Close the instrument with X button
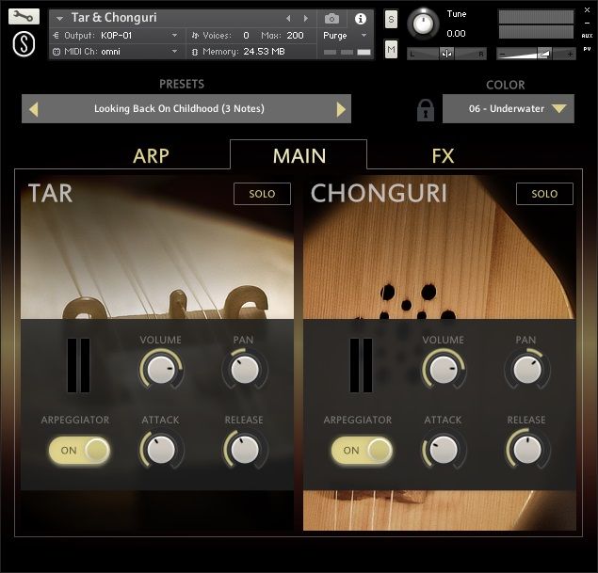Screen dimensions: 598x573 point(587,10)
